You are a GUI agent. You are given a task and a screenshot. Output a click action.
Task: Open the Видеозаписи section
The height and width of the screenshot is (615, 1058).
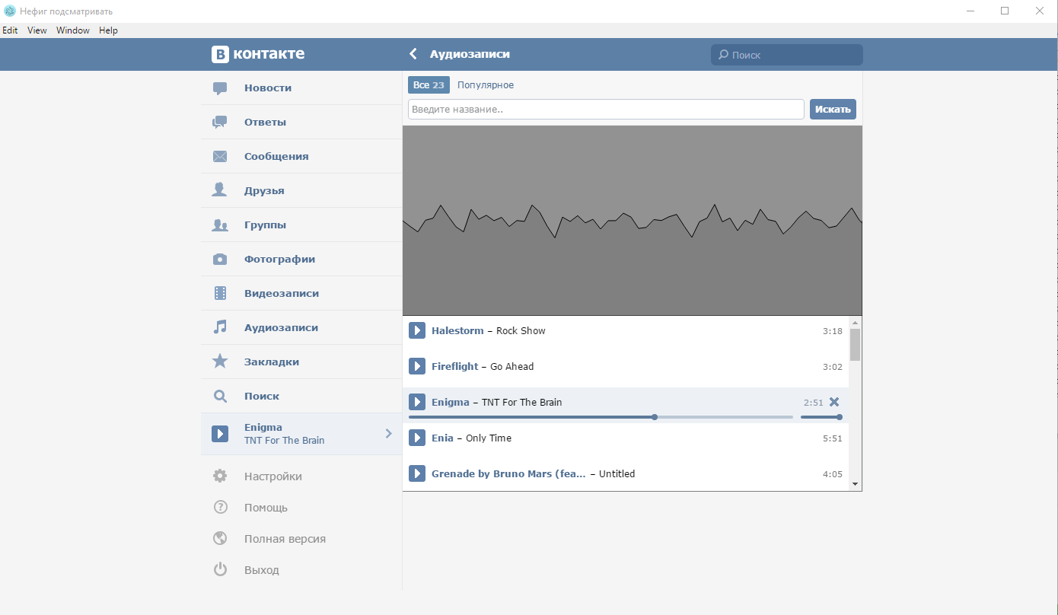coord(301,294)
